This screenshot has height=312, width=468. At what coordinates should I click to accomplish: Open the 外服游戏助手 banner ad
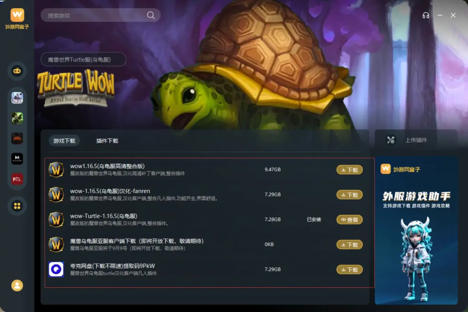[x=416, y=230]
